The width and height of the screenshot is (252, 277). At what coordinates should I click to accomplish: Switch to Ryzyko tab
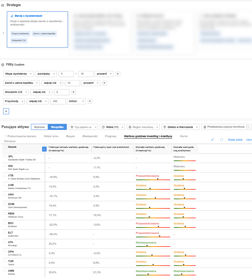tap(71, 136)
